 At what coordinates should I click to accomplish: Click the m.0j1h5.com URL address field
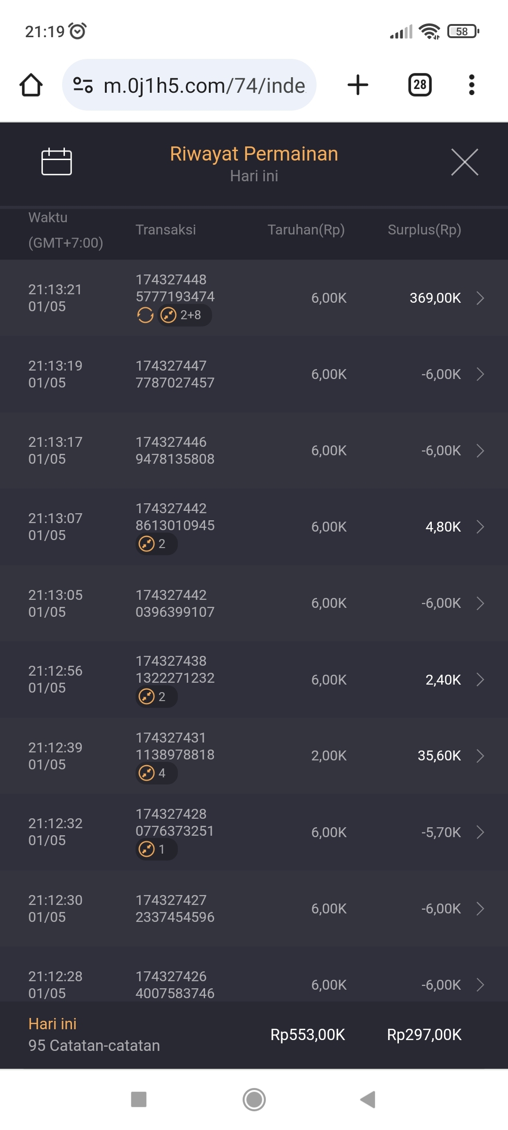(204, 86)
